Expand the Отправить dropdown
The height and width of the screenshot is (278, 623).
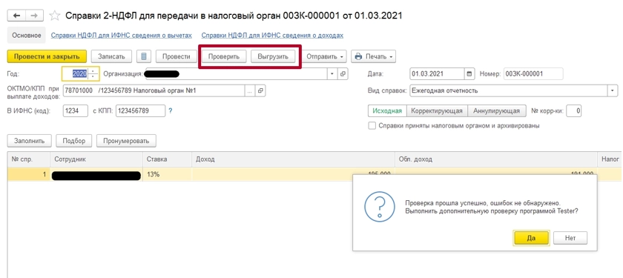(x=324, y=56)
